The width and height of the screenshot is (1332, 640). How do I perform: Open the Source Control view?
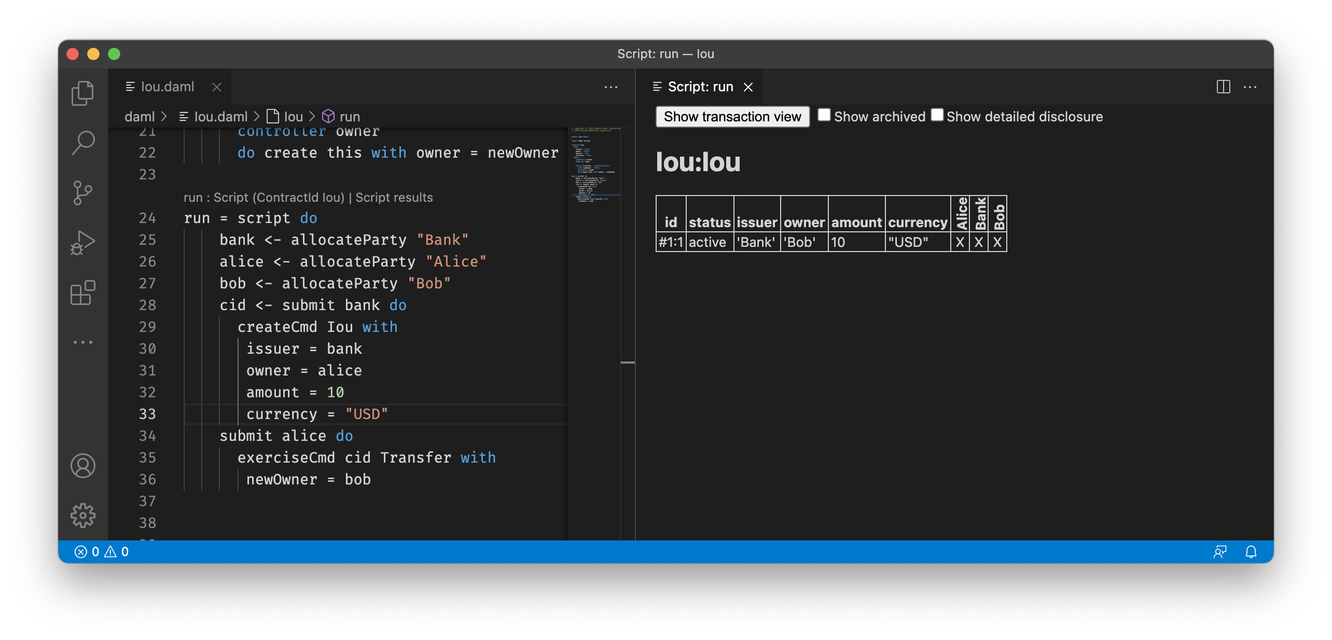[82, 193]
